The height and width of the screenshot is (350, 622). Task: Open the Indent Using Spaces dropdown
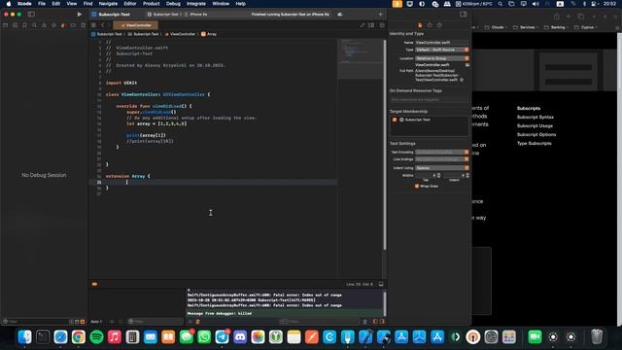[442, 168]
